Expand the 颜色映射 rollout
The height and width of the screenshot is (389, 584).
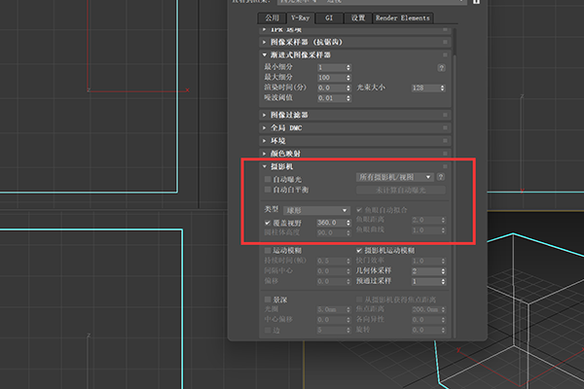287,153
